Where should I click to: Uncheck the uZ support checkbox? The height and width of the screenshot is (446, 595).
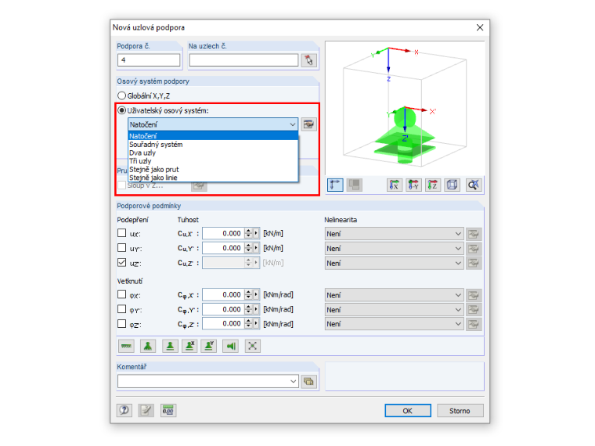pos(121,262)
